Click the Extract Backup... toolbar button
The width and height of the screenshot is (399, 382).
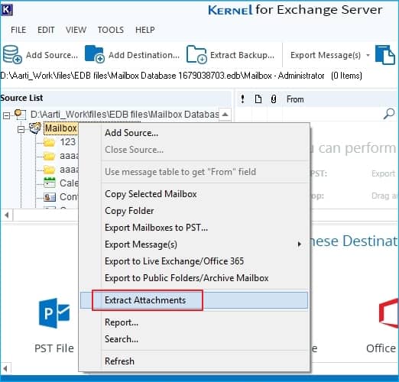(230, 54)
